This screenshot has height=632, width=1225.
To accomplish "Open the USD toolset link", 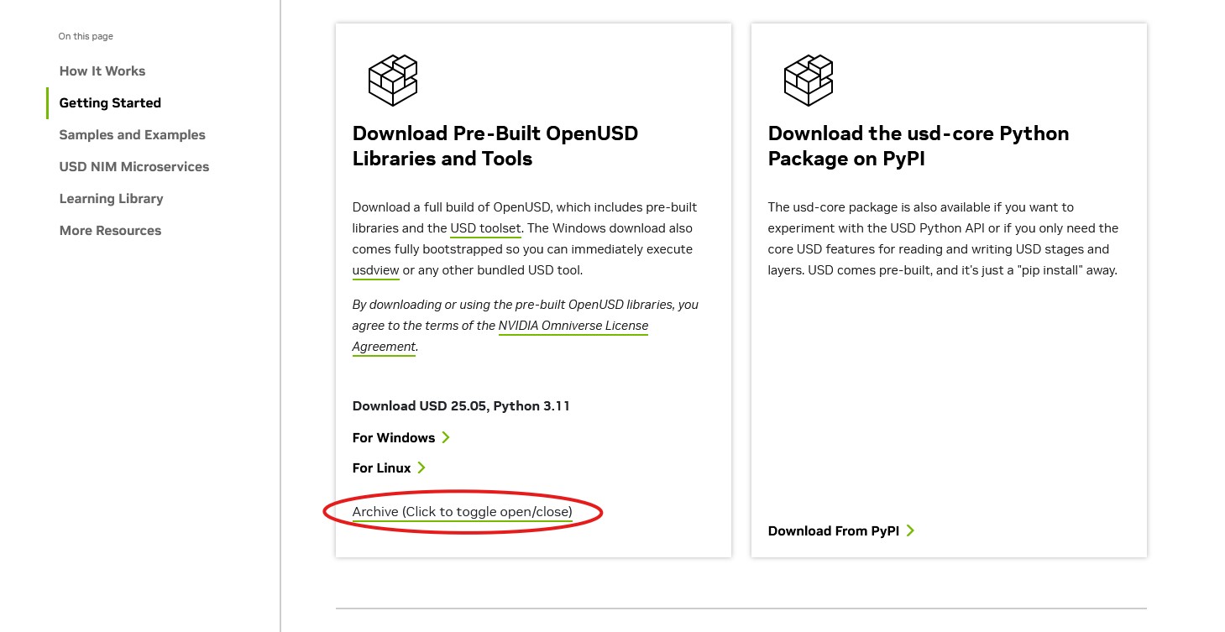I will pyautogui.click(x=485, y=228).
